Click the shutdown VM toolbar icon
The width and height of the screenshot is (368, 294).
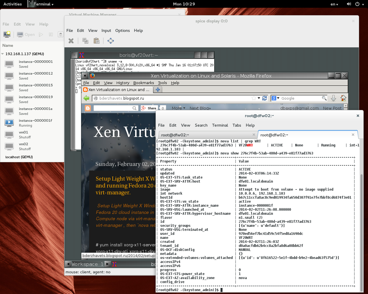[60, 34]
